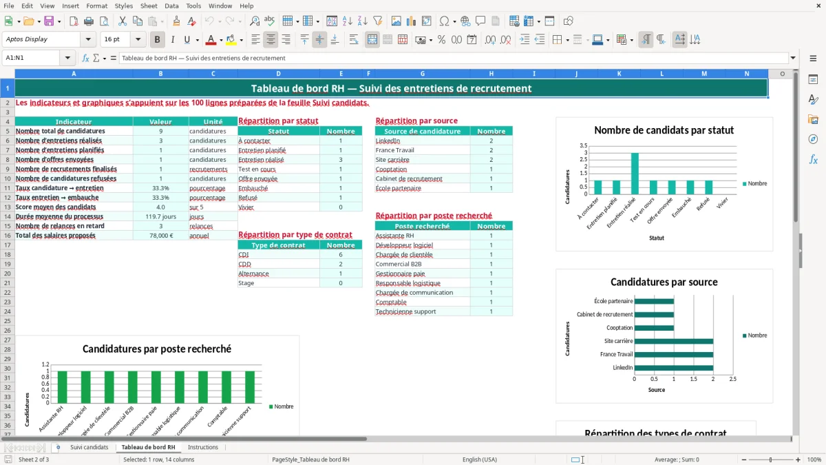
Task: Select the Clone Formatting paintbrush
Action: pyautogui.click(x=176, y=21)
